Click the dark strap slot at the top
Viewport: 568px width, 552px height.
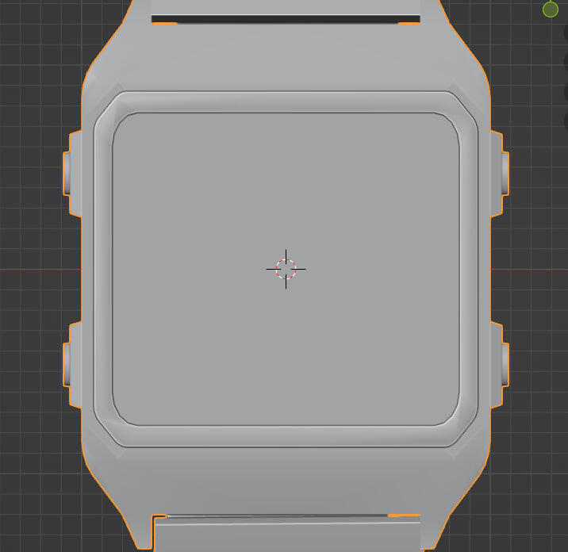pyautogui.click(x=286, y=19)
